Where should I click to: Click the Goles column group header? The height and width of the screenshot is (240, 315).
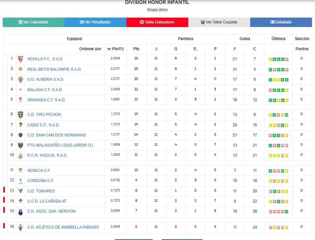[245, 38]
